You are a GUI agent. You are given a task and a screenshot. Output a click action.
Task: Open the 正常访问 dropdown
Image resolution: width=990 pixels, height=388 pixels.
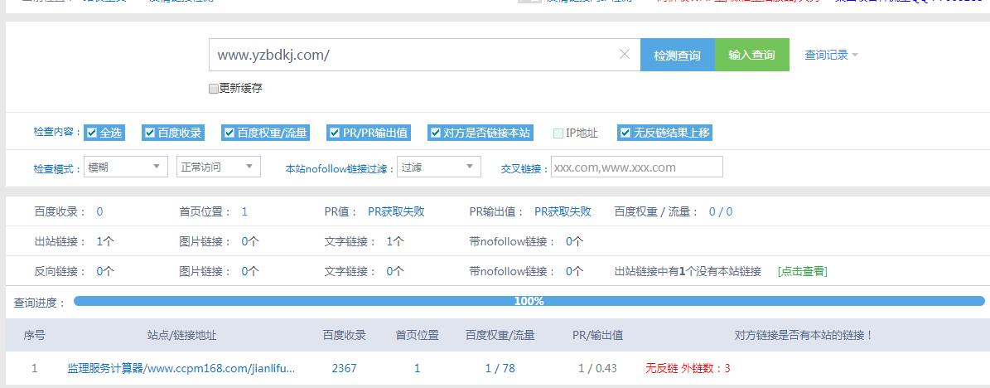pyautogui.click(x=219, y=167)
